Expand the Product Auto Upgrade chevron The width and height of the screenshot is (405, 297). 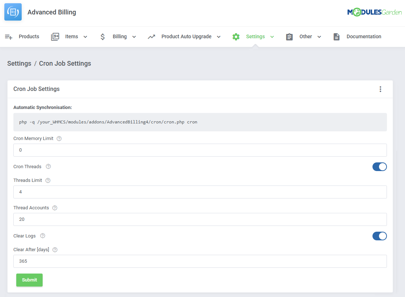point(219,37)
